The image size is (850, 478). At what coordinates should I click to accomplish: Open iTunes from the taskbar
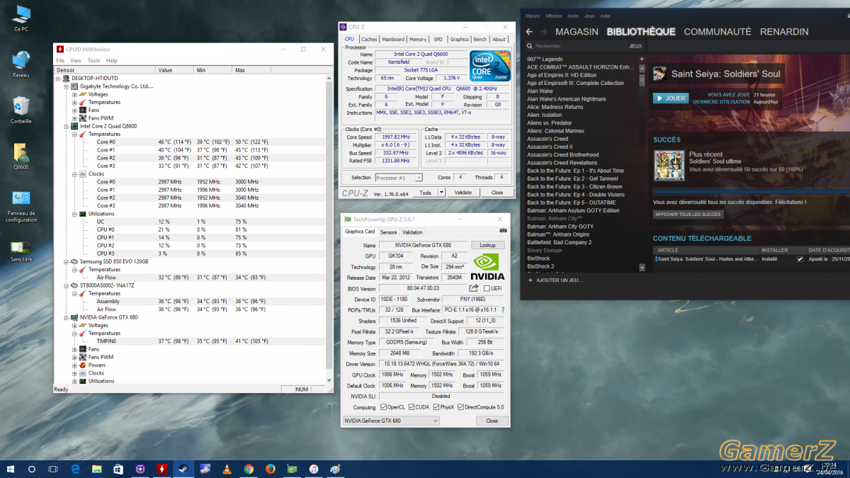[313, 469]
